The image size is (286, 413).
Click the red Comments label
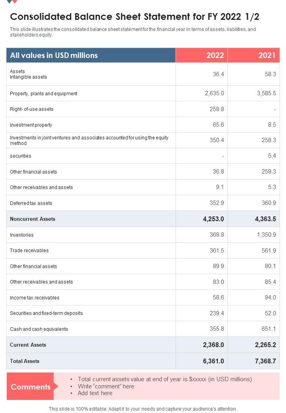pos(31,387)
